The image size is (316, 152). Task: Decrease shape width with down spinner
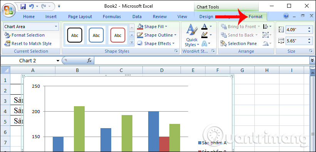pyautogui.click(x=309, y=43)
